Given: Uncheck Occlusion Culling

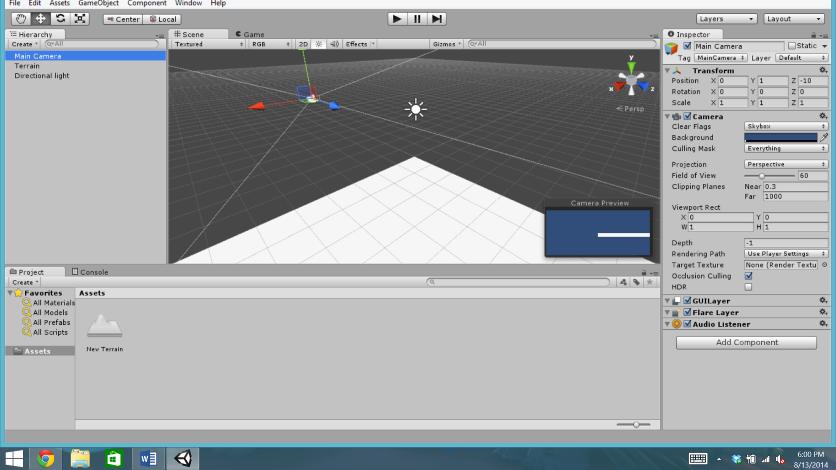Looking at the screenshot, I should pos(748,276).
